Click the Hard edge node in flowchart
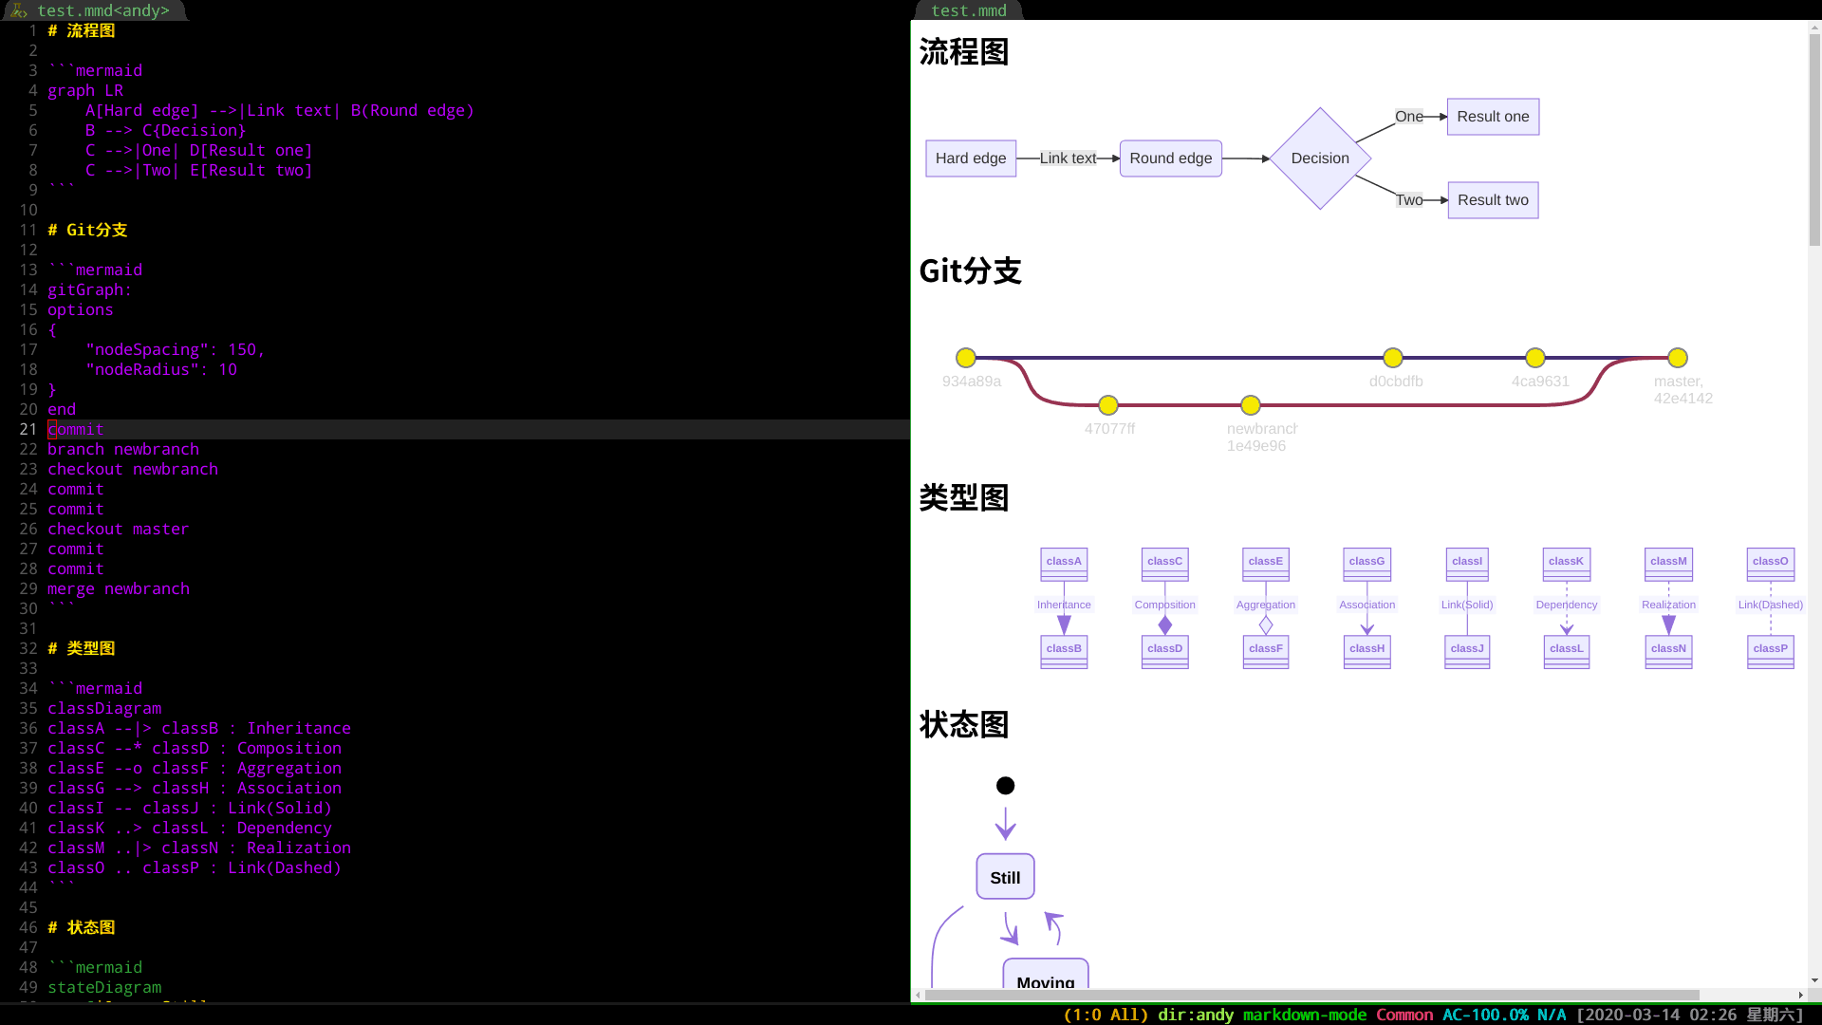 pos(970,158)
